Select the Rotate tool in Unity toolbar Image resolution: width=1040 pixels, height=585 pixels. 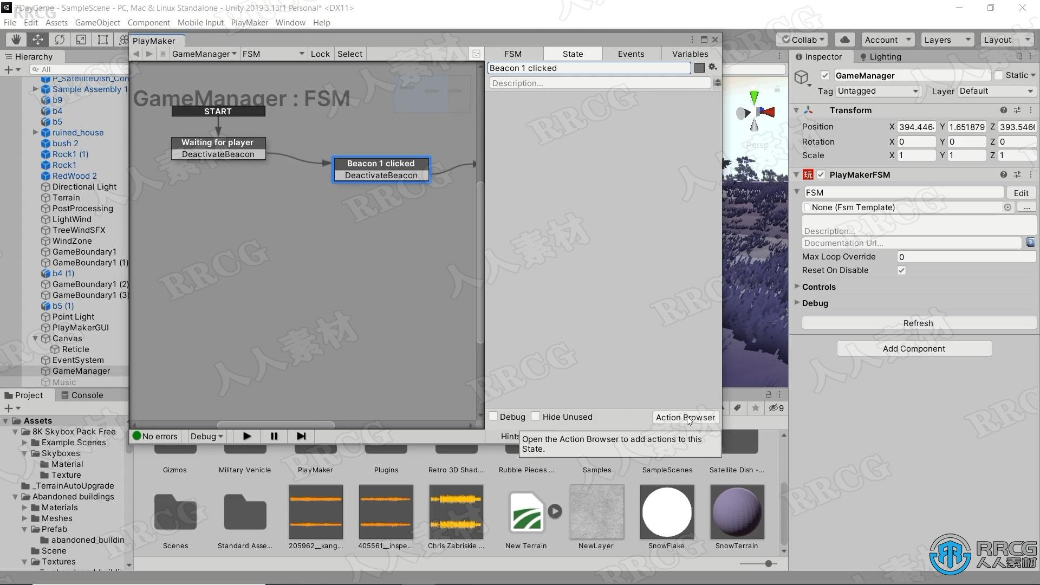60,40
